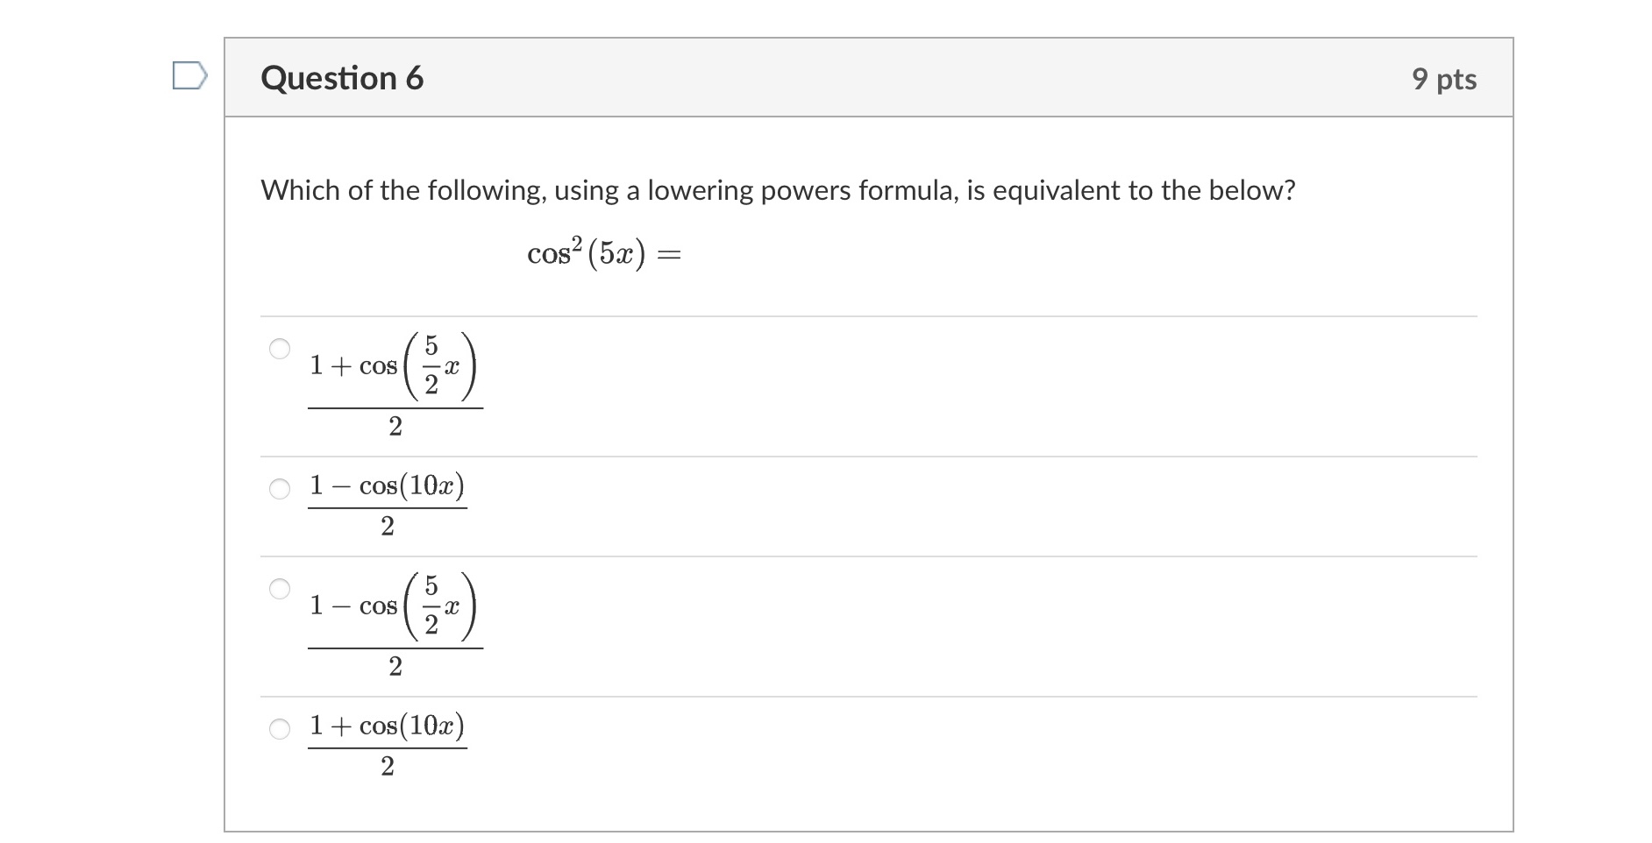
Task: Select the first answer radio button
Action: [x=279, y=349]
